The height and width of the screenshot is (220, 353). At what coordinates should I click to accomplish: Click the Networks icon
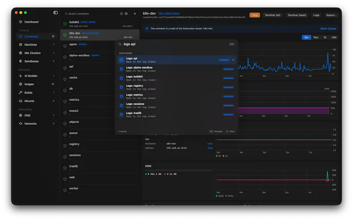click(20, 124)
